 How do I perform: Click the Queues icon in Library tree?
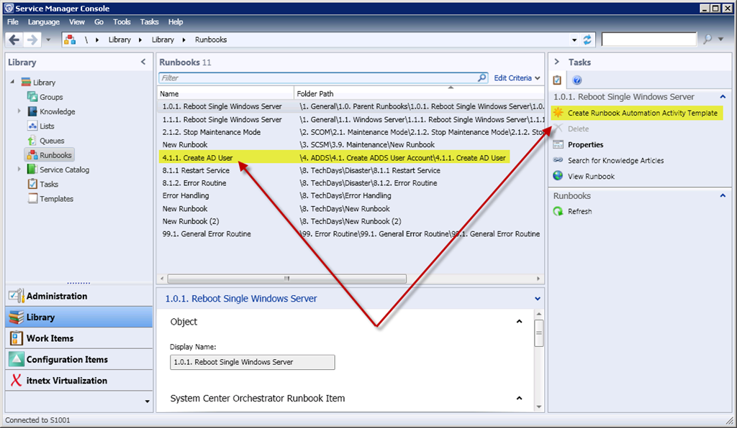[32, 141]
